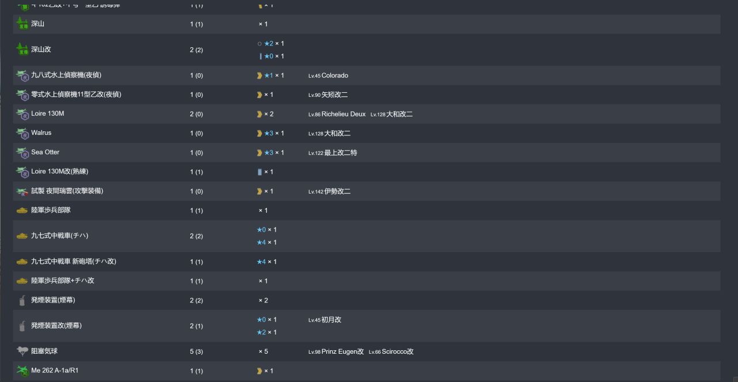The image size is (738, 382).
Task: Click the 発煙装置(煙幕) smoke generator icon
Action: point(22,300)
